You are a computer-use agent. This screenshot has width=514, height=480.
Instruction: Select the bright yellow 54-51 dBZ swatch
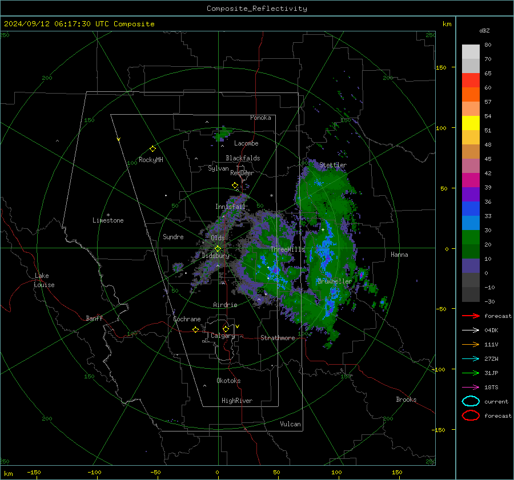coord(471,123)
